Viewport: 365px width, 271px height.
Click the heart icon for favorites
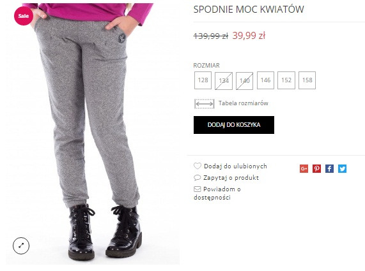198,166
